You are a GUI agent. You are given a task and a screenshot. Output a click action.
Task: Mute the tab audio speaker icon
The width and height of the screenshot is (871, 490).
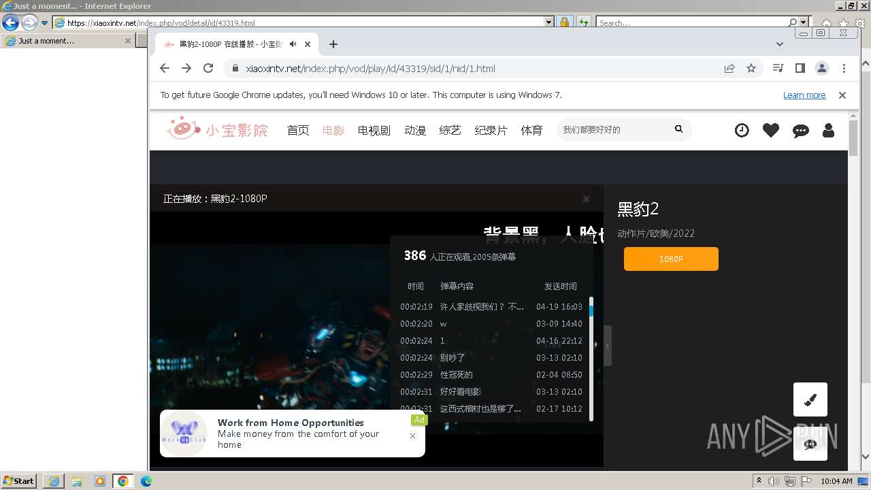293,44
